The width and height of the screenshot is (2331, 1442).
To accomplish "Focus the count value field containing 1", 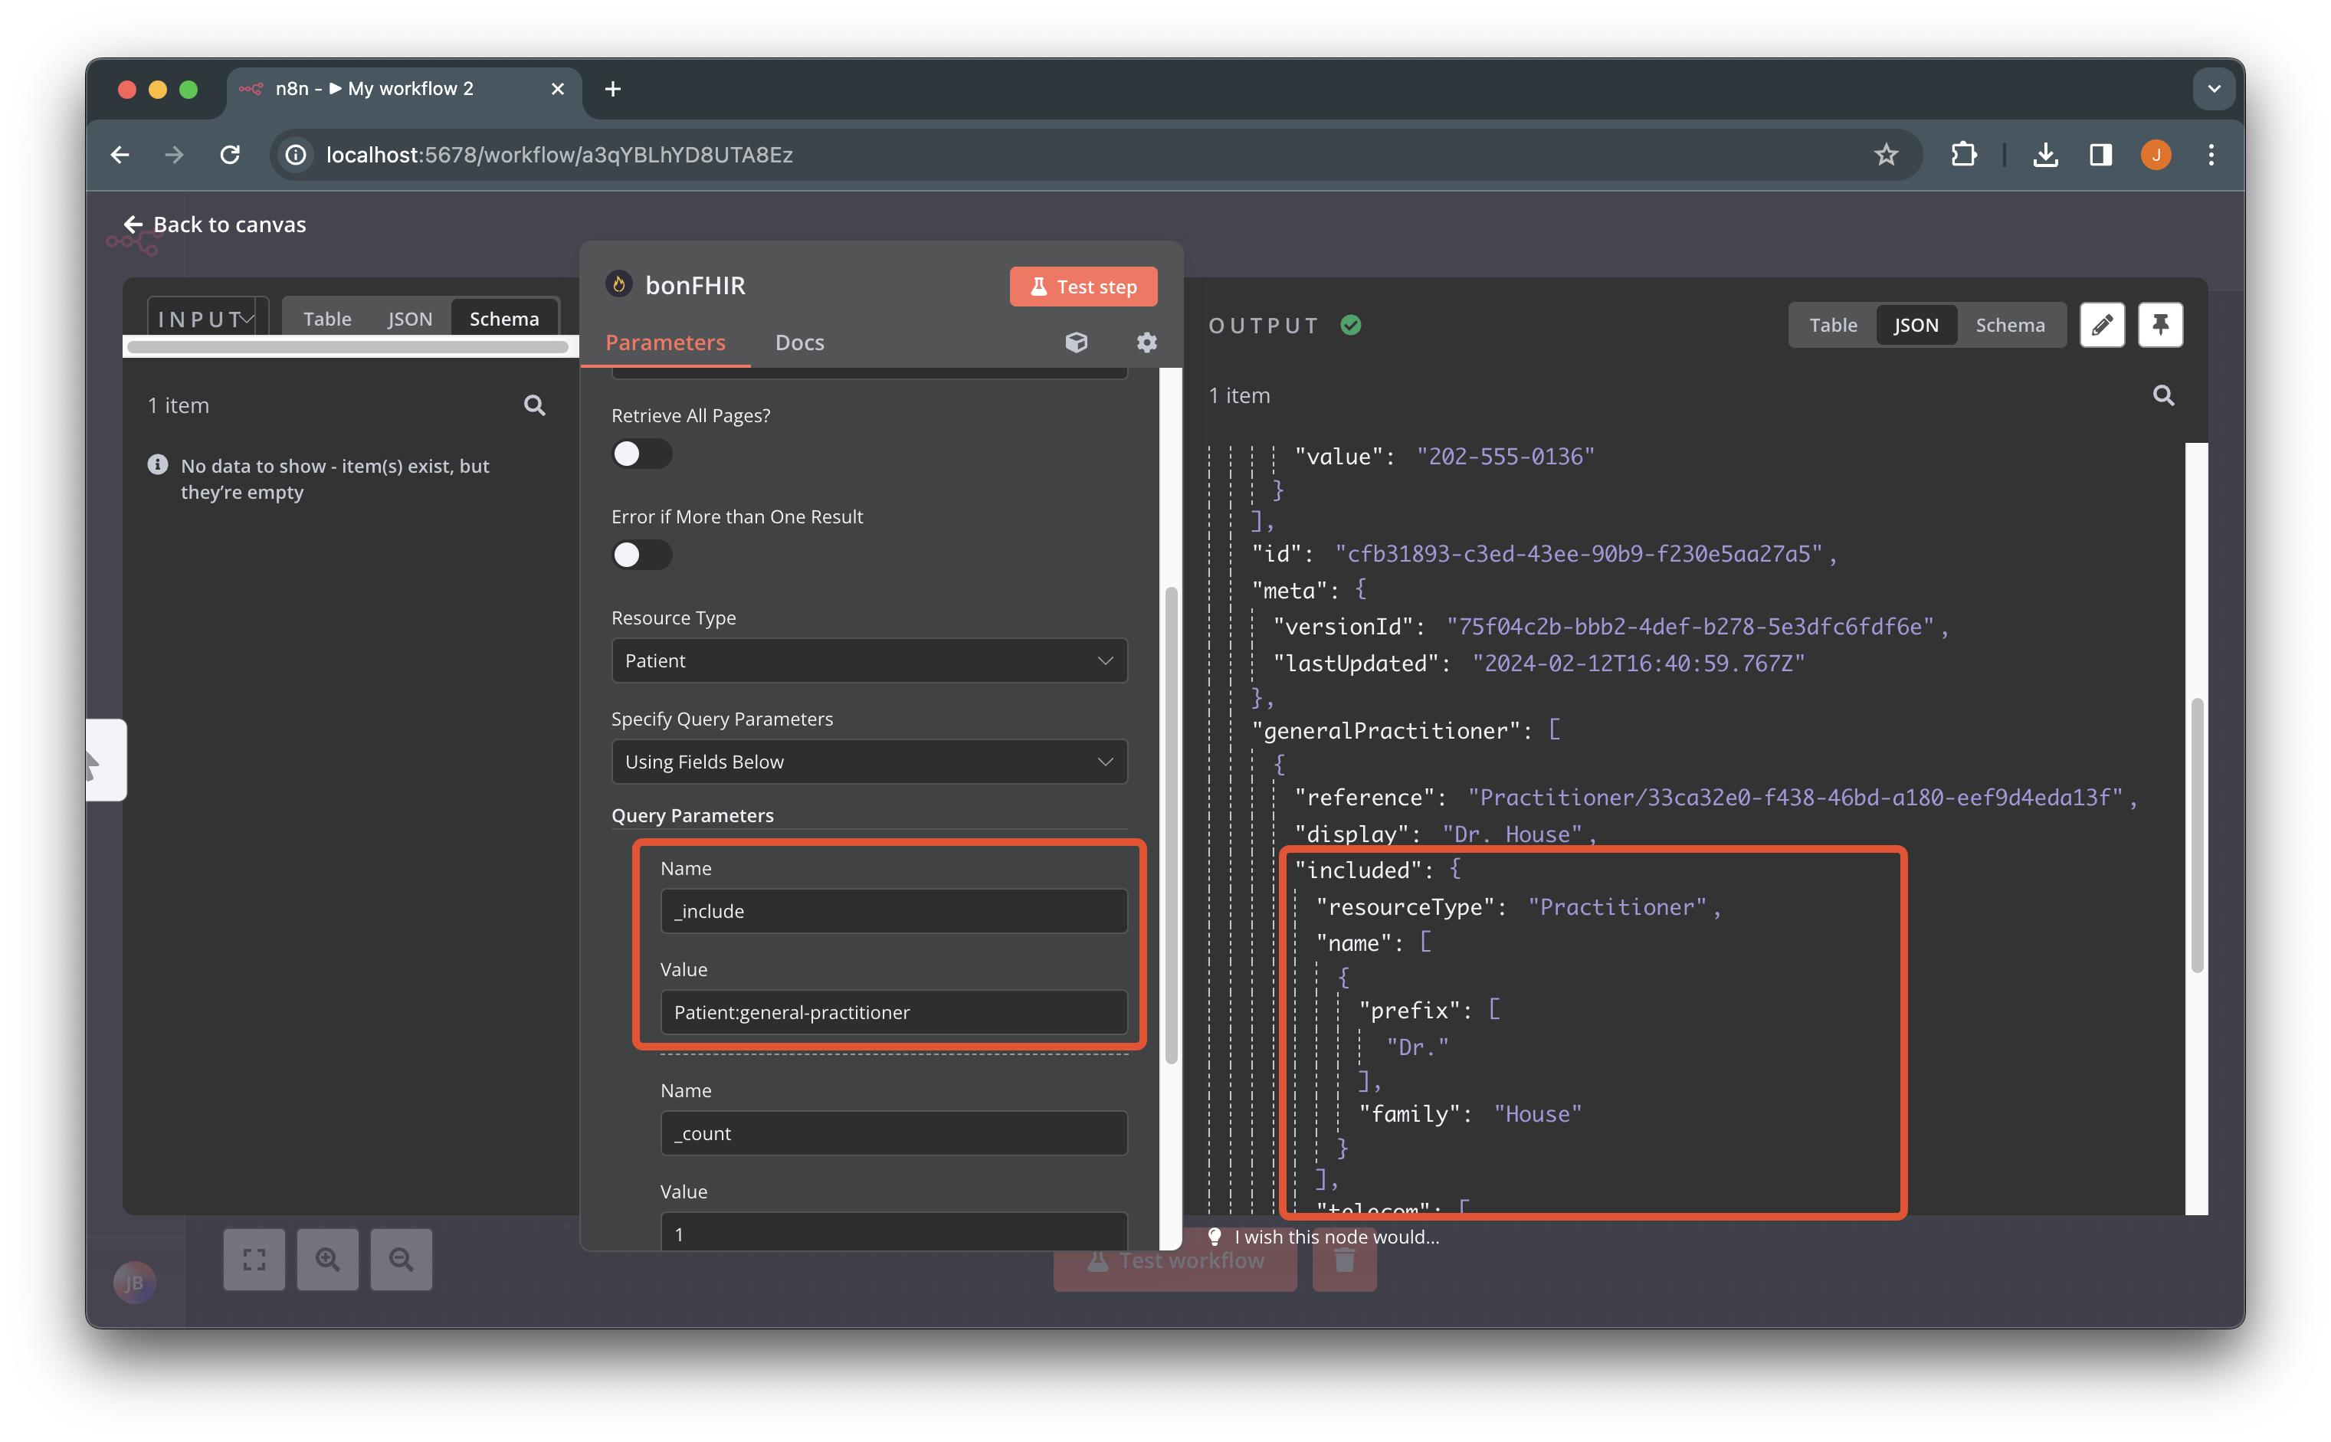I will coord(893,1231).
